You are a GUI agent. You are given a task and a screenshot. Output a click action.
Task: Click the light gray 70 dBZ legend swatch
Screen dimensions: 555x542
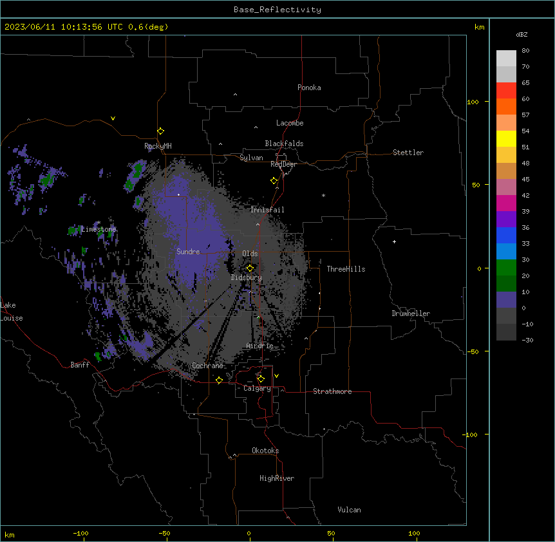506,59
